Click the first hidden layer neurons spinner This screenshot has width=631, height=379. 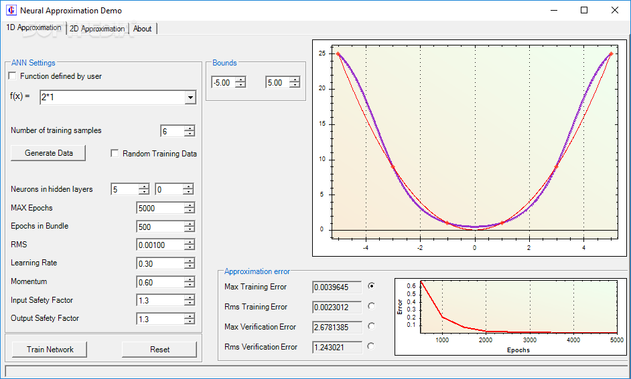coord(143,190)
